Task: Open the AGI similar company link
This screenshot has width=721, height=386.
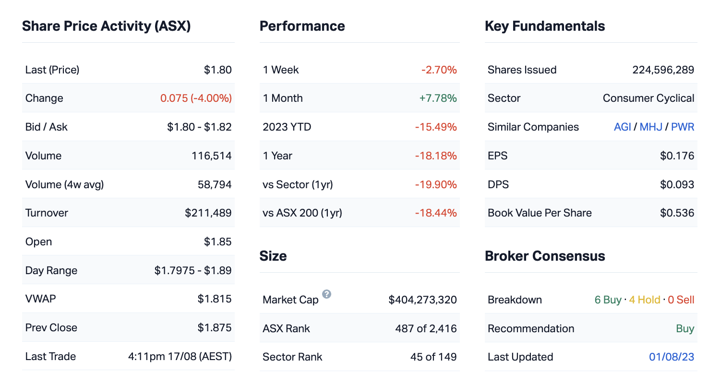Action: pyautogui.click(x=622, y=127)
